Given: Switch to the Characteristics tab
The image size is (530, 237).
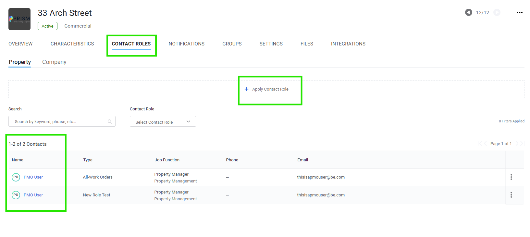Looking at the screenshot, I should (x=72, y=44).
